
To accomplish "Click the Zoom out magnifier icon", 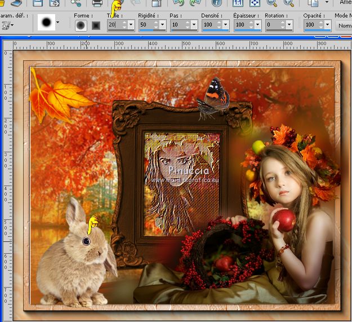I will point(271,3).
